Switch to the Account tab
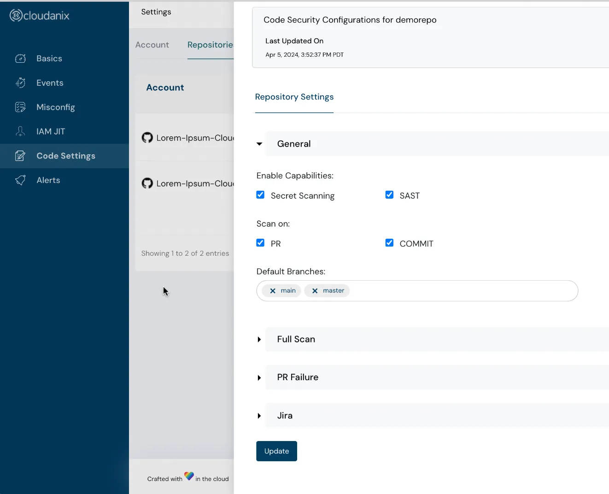 tap(152, 45)
